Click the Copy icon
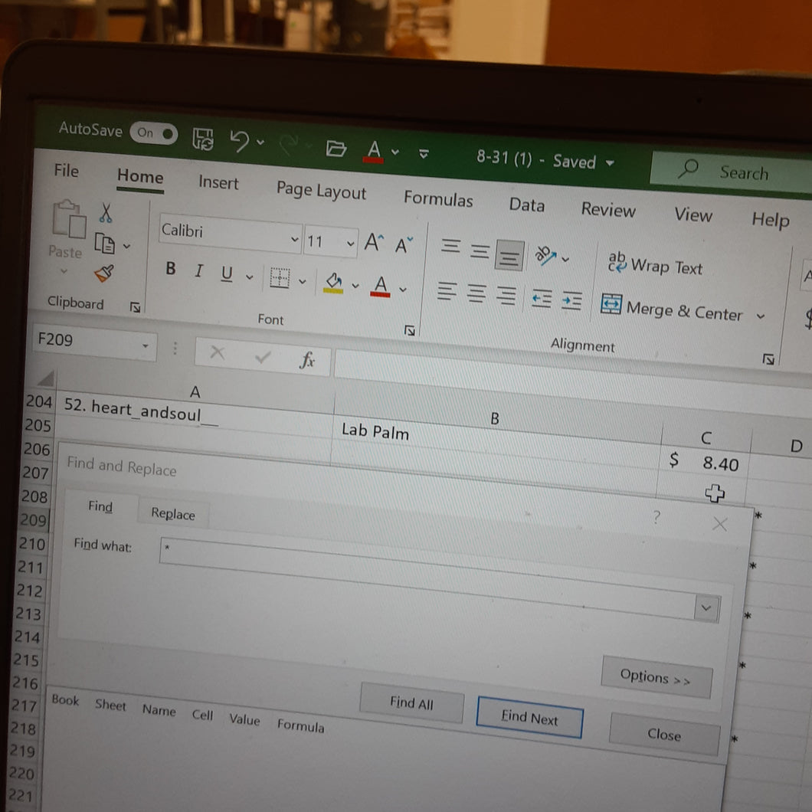Viewport: 812px width, 812px height. click(105, 244)
